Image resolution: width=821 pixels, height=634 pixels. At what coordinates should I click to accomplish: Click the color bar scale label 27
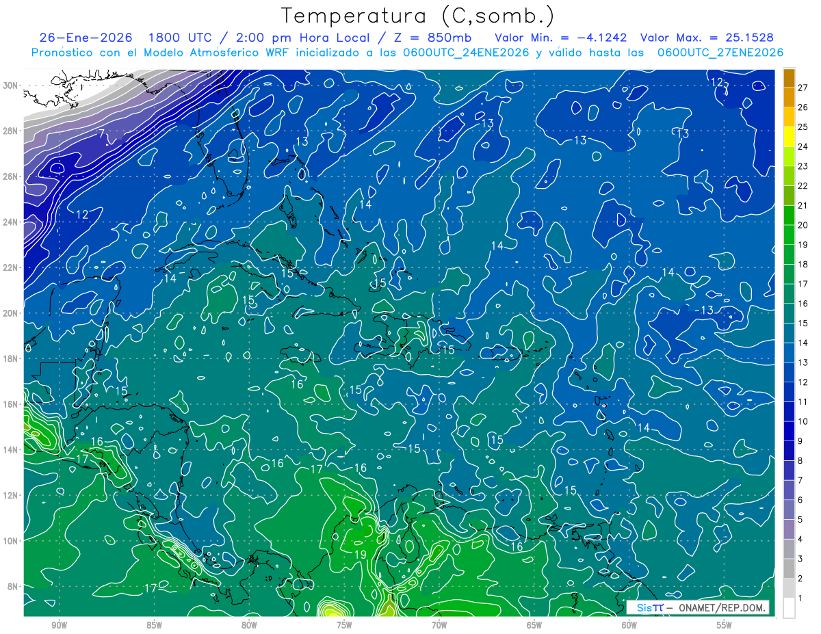[803, 88]
